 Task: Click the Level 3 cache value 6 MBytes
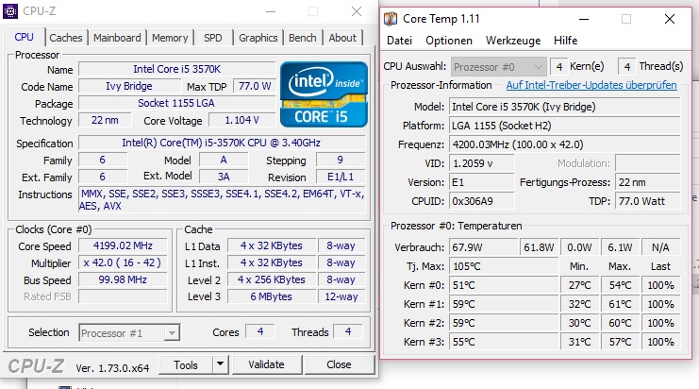coord(271,296)
